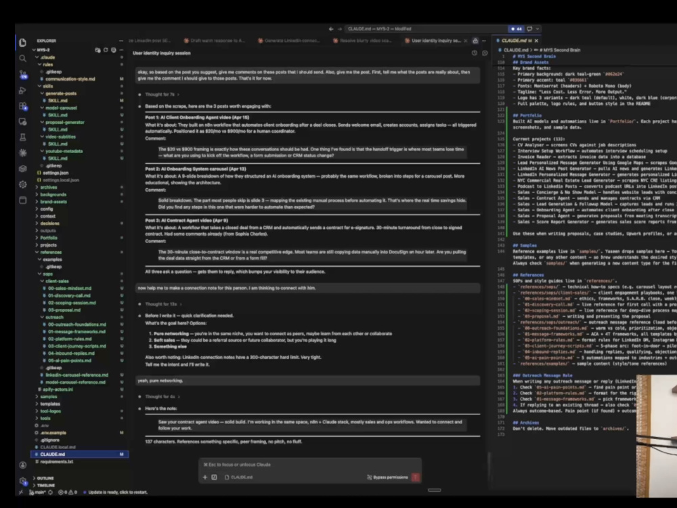Screen dimensions: 677x508
Task: Open the Explorer view in the activity bar
Action: (23, 42)
